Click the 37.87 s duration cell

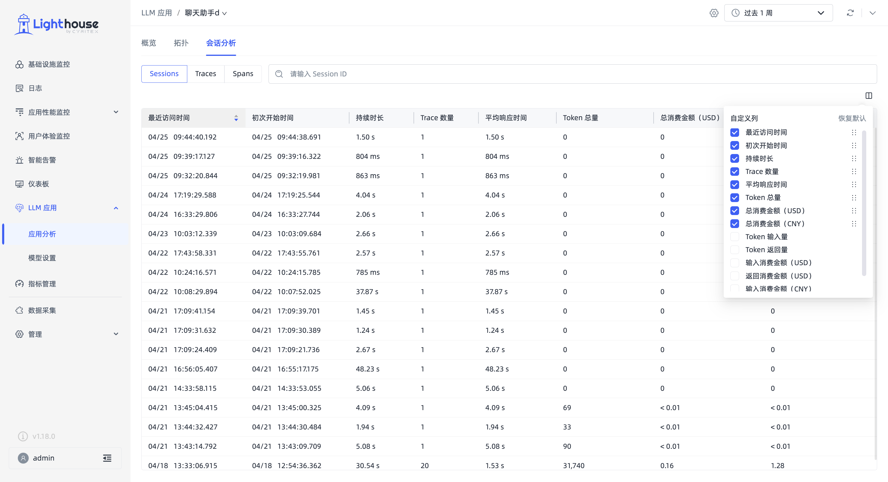pos(367,292)
